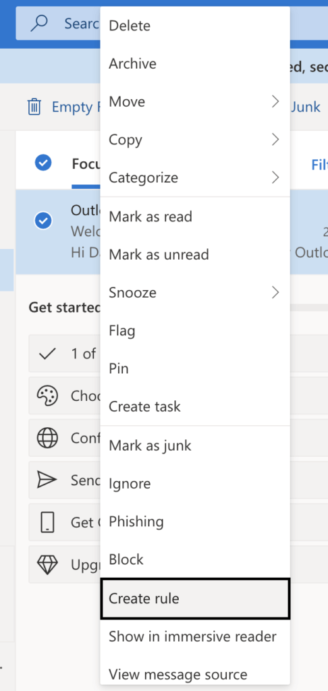Click the Junk toolbar button

[305, 107]
